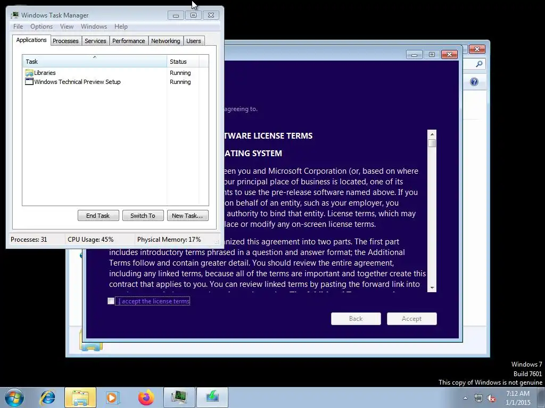Open the Windows Start orb
The width and height of the screenshot is (545, 408).
point(14,397)
